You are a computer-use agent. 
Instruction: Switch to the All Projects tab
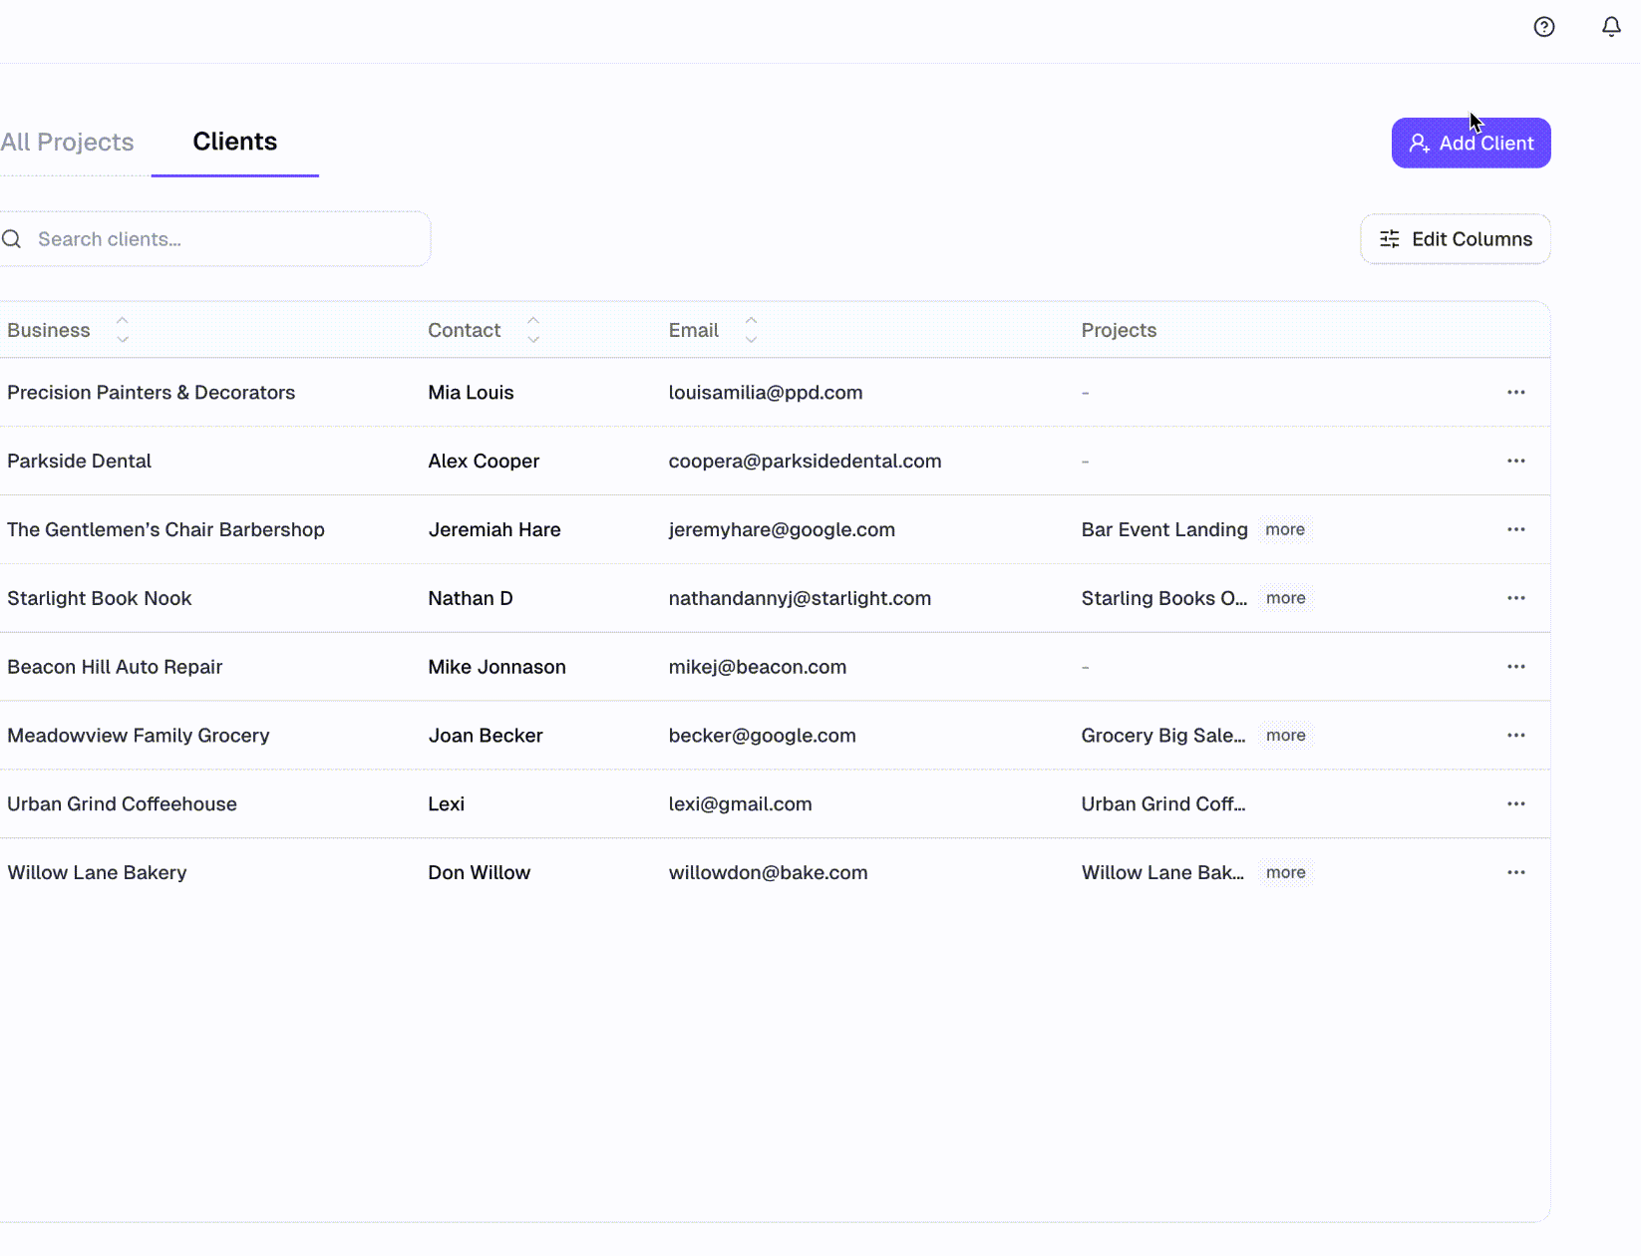coord(67,142)
